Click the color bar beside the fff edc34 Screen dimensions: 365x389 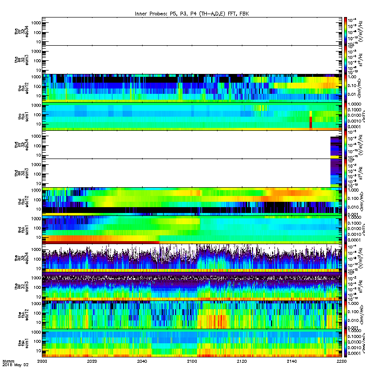346,258
